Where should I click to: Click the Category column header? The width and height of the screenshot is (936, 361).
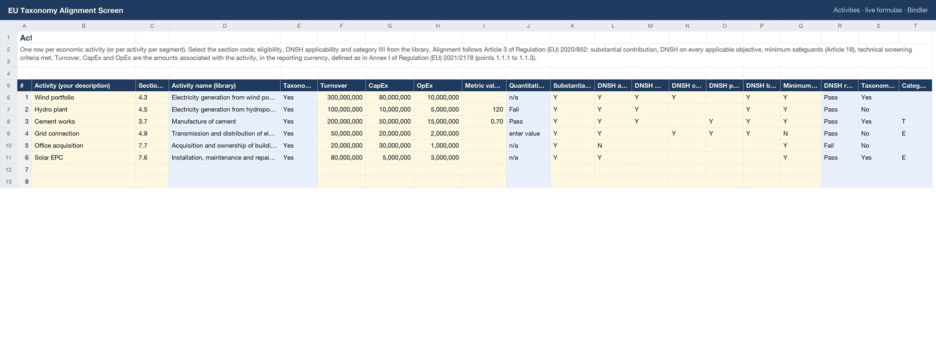point(915,85)
